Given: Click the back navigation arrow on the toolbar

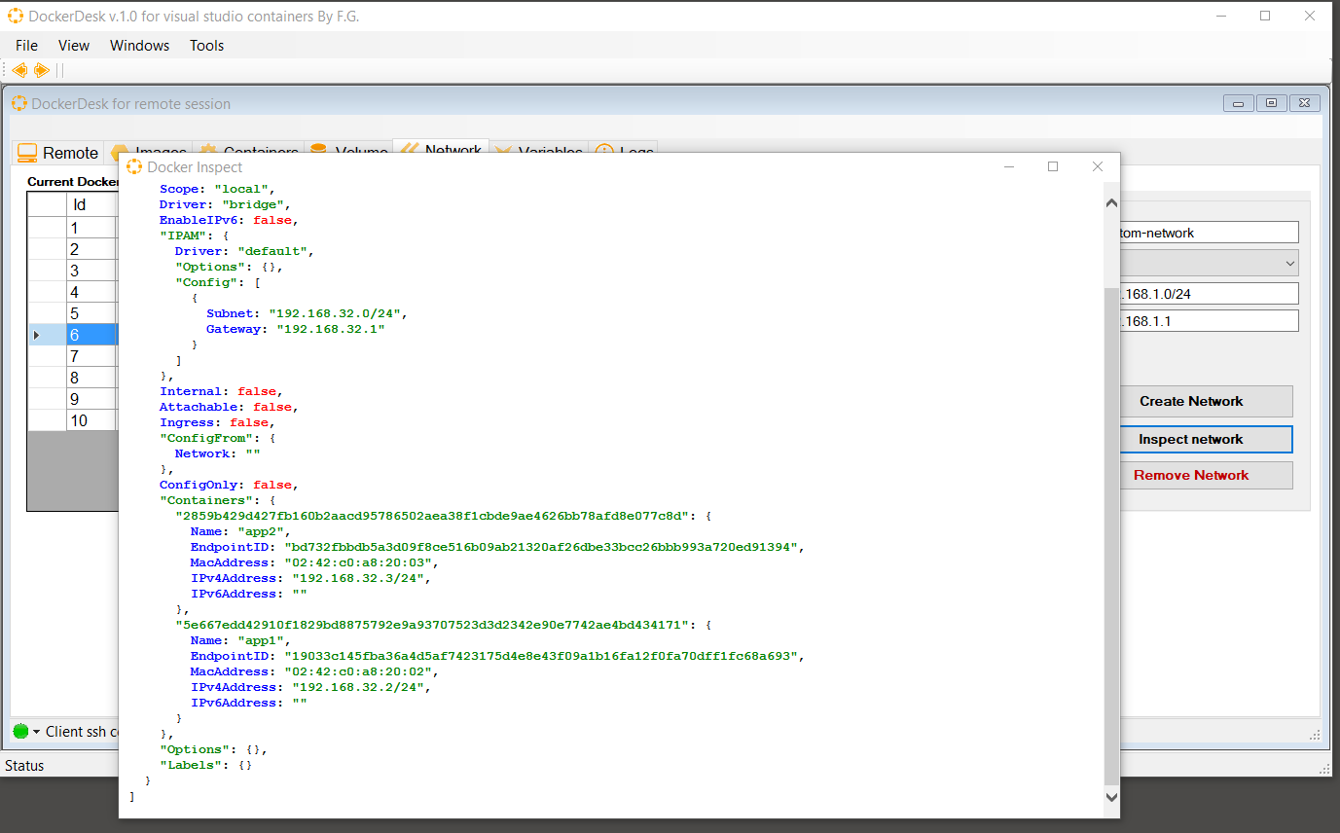Looking at the screenshot, I should [x=18, y=69].
